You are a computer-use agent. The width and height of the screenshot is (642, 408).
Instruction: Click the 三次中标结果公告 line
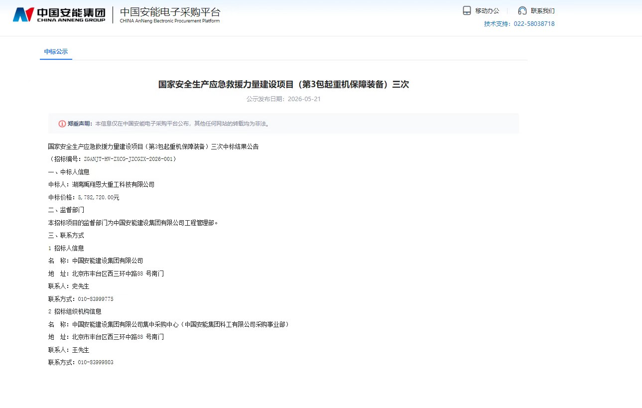pos(153,146)
